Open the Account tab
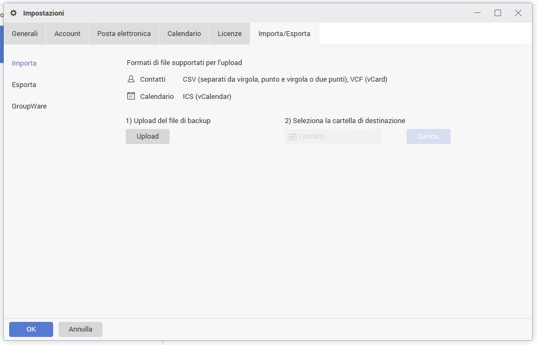 (x=67, y=33)
